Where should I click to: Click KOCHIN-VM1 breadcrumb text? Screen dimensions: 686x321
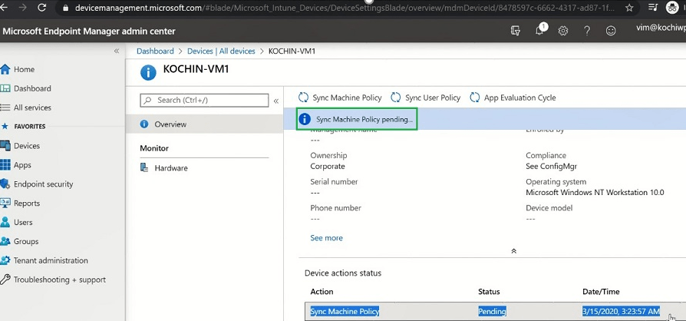(x=292, y=51)
